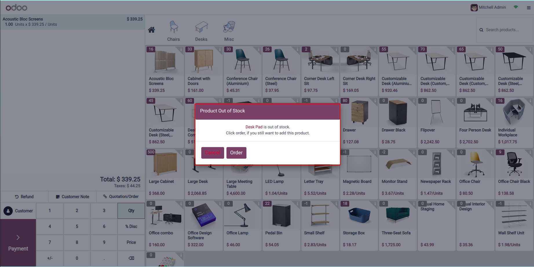Add Drawer Black product

pos(398,123)
